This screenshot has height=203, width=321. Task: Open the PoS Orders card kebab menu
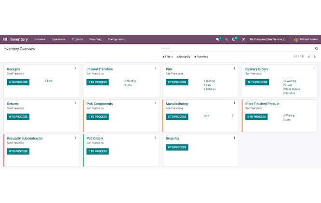pyautogui.click(x=155, y=137)
